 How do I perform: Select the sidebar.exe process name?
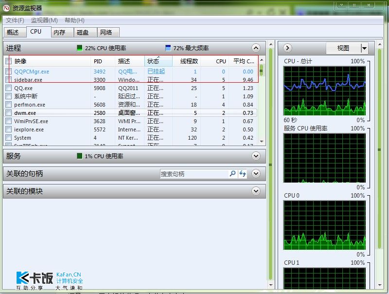(28, 80)
